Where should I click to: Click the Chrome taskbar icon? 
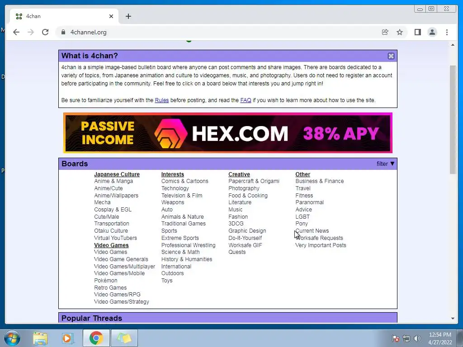tap(96, 338)
